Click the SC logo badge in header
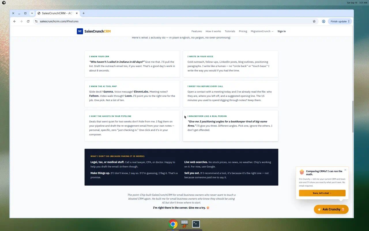The height and width of the screenshot is (231, 369). (x=80, y=31)
